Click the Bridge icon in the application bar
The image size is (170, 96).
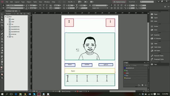(60, 2)
